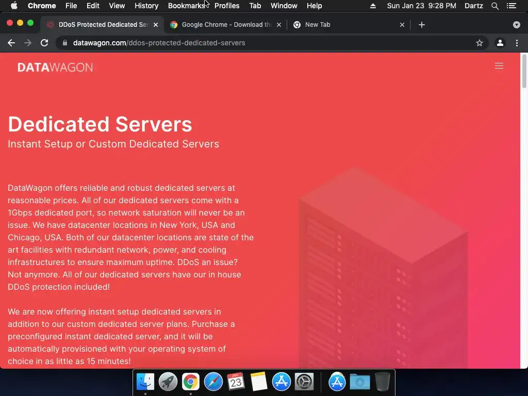Open Spotlight search magnifier
The height and width of the screenshot is (396, 528).
tap(494, 6)
